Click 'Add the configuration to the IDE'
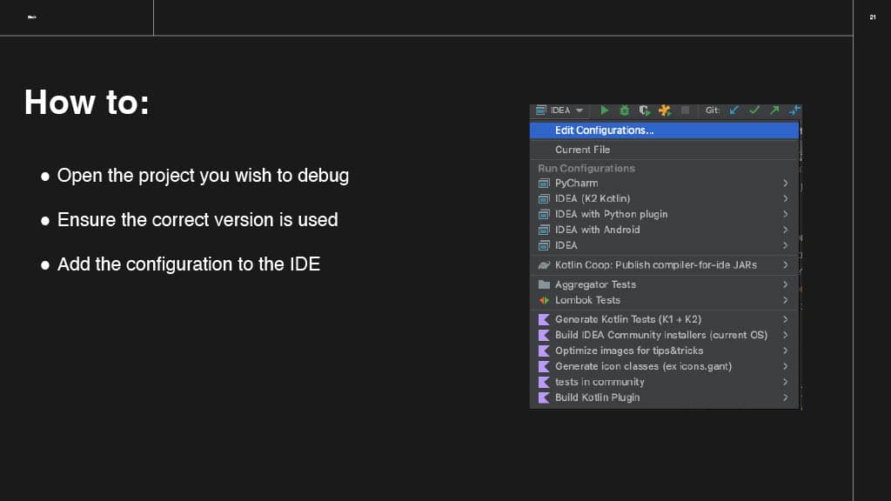The width and height of the screenshot is (891, 501). (x=189, y=264)
